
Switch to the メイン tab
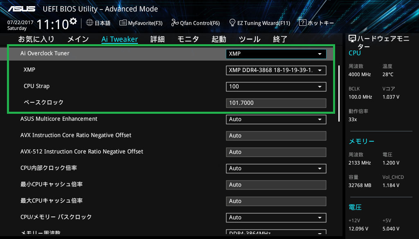tap(78, 39)
